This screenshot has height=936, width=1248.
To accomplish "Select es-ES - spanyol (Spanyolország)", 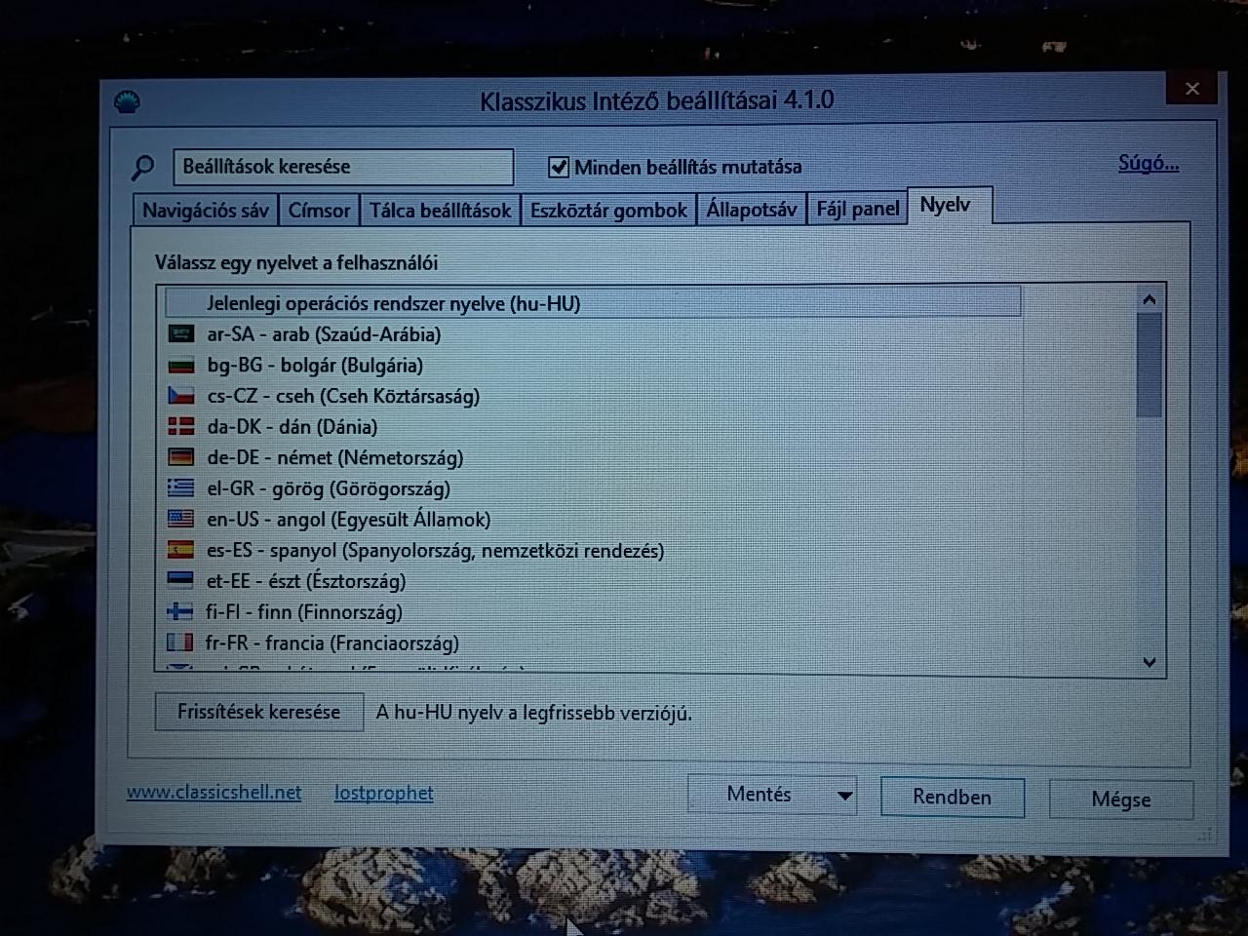I will coord(593,550).
